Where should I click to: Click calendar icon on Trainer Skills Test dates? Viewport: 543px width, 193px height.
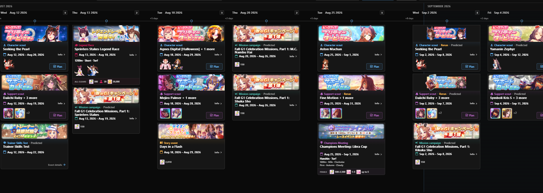(x=5, y=152)
